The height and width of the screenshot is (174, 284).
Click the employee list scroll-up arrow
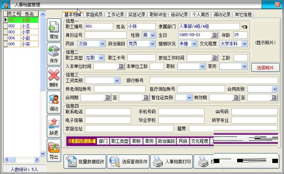click(x=43, y=14)
